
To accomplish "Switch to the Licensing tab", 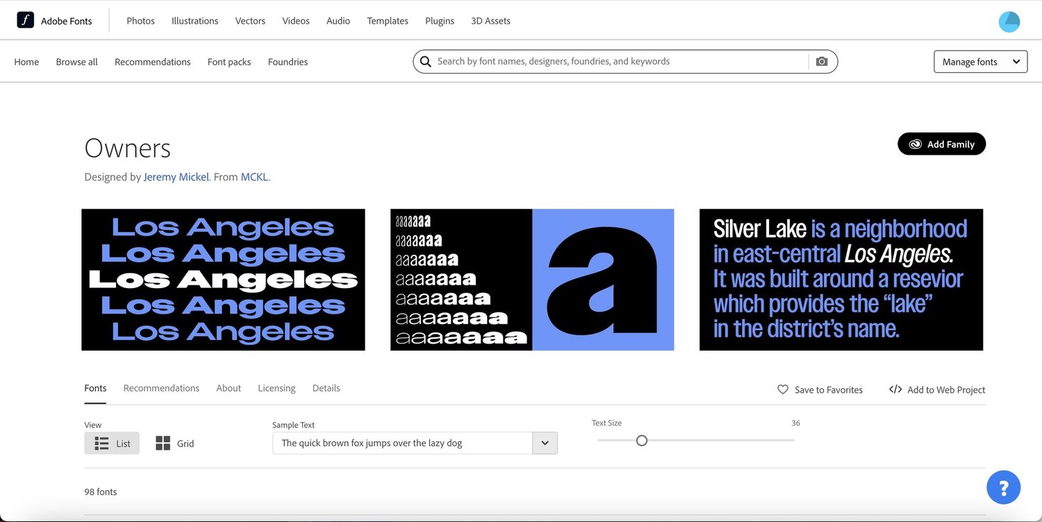I will point(276,387).
